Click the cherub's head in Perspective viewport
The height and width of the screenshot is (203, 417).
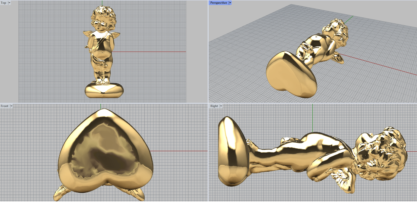(x=336, y=30)
